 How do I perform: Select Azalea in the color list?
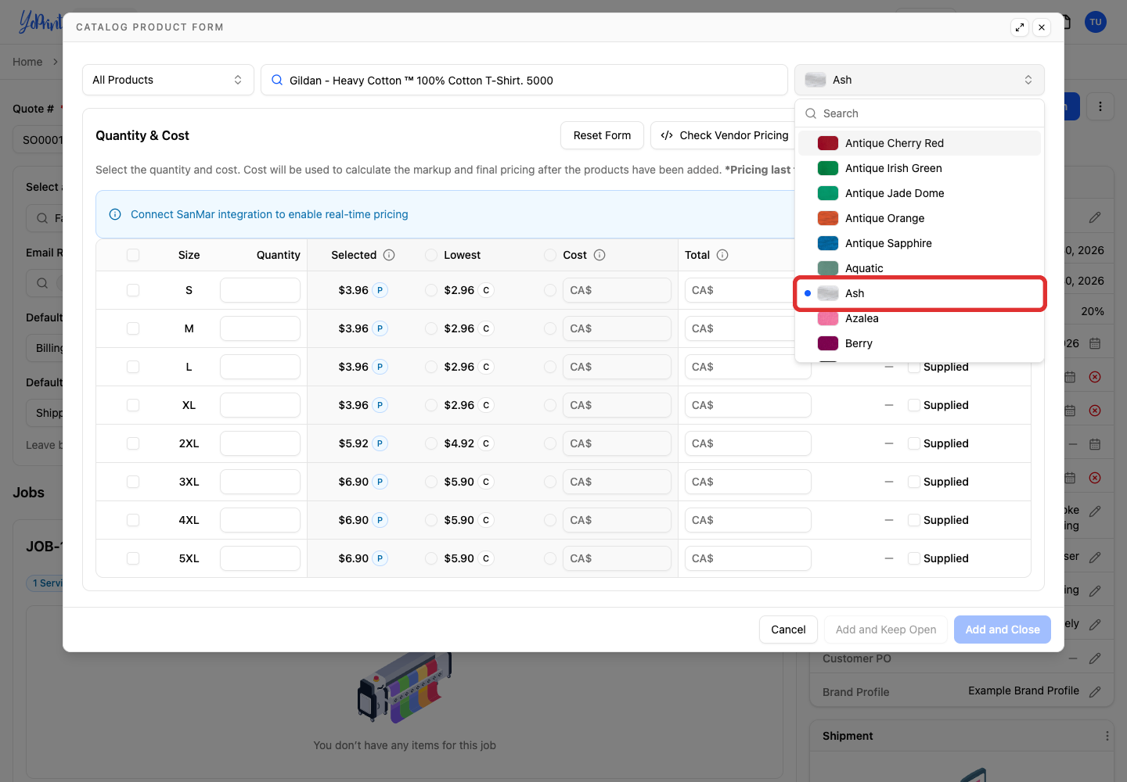pyautogui.click(x=920, y=318)
